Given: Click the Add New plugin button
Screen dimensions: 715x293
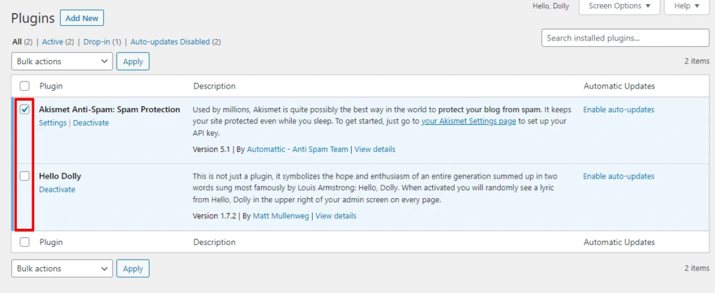Looking at the screenshot, I should (x=82, y=19).
